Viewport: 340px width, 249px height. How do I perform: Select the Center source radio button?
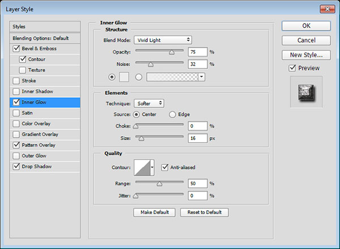137,115
